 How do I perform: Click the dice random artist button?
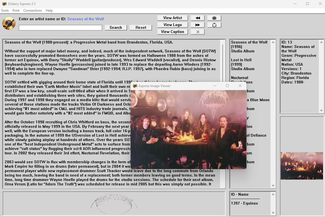click(214, 18)
